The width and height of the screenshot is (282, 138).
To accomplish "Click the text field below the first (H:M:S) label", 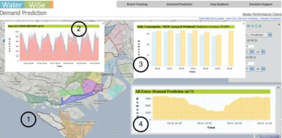I will [250, 46].
